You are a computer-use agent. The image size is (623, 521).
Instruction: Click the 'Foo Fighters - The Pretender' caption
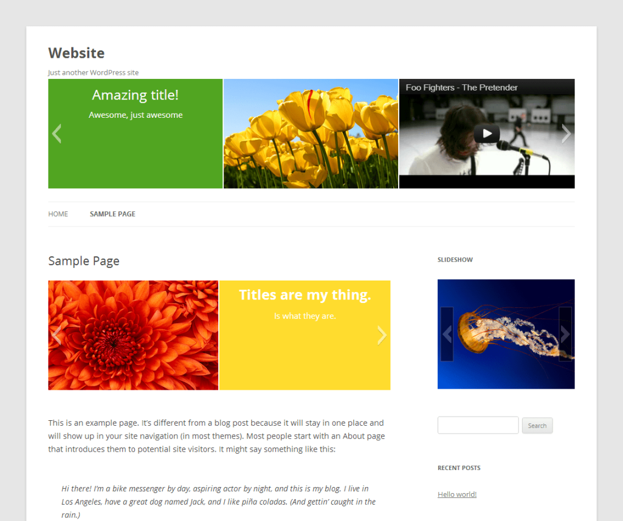coord(461,87)
